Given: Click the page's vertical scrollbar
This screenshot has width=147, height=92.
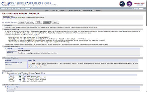Looking at the screenshot, I should [146, 46].
